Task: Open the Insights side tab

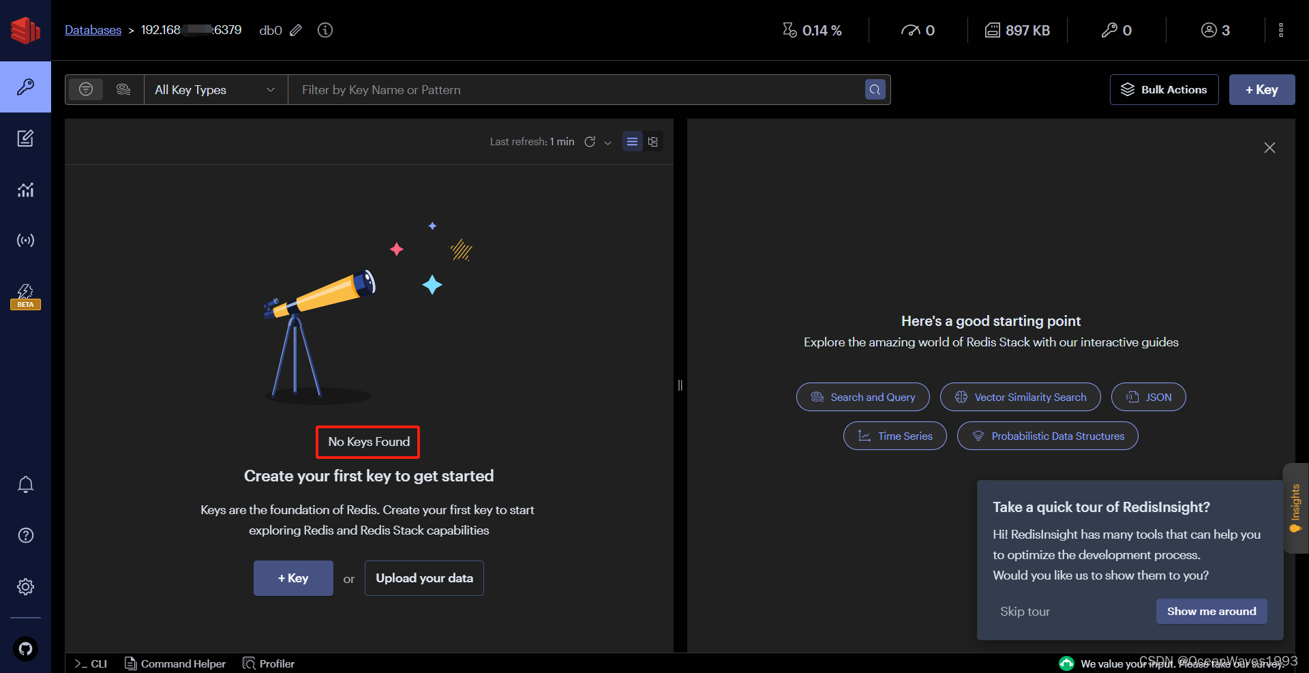Action: (x=1295, y=508)
